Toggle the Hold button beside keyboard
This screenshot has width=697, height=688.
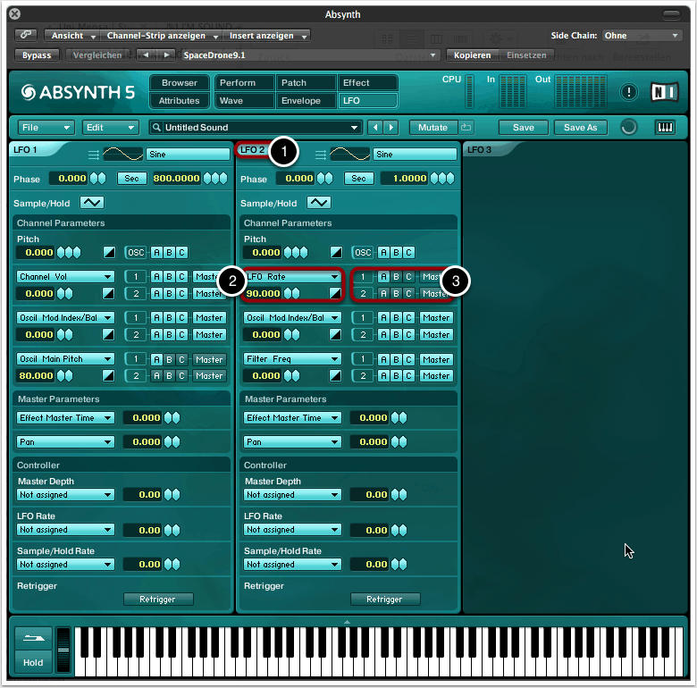point(33,663)
